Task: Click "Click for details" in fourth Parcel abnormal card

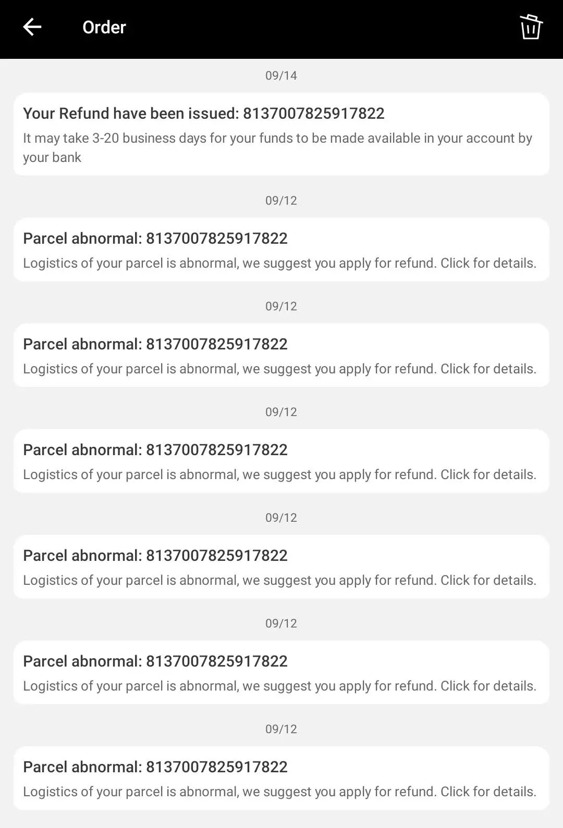Action: coord(488,580)
